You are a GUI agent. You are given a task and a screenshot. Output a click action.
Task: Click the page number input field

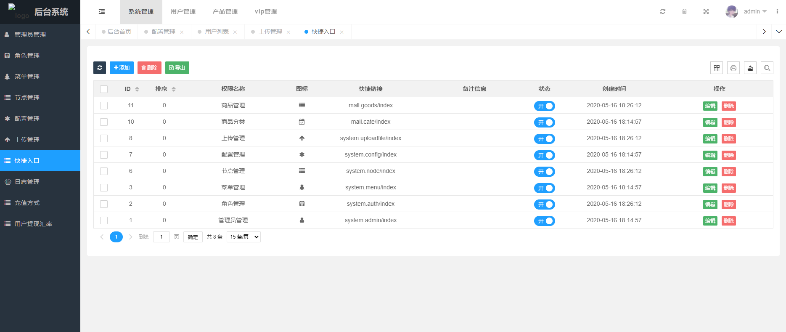pyautogui.click(x=161, y=237)
